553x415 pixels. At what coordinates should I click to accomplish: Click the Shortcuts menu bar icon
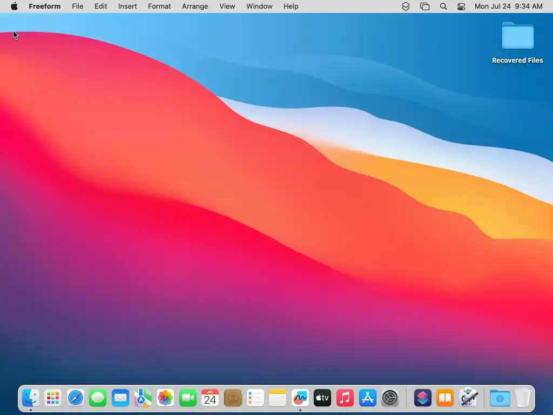pos(406,6)
